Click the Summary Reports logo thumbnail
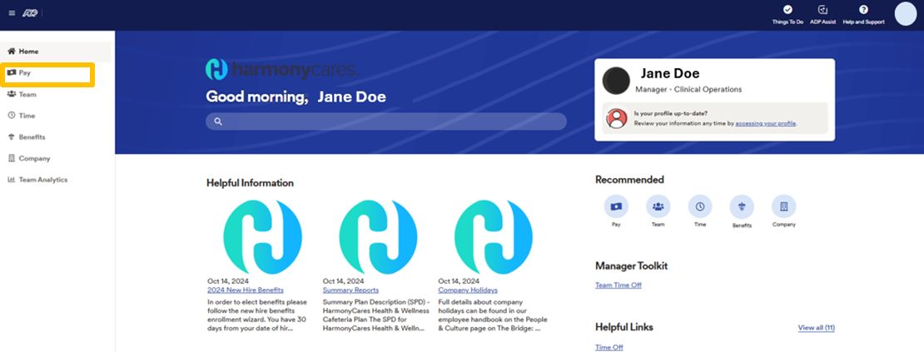924x352 pixels. coord(379,237)
